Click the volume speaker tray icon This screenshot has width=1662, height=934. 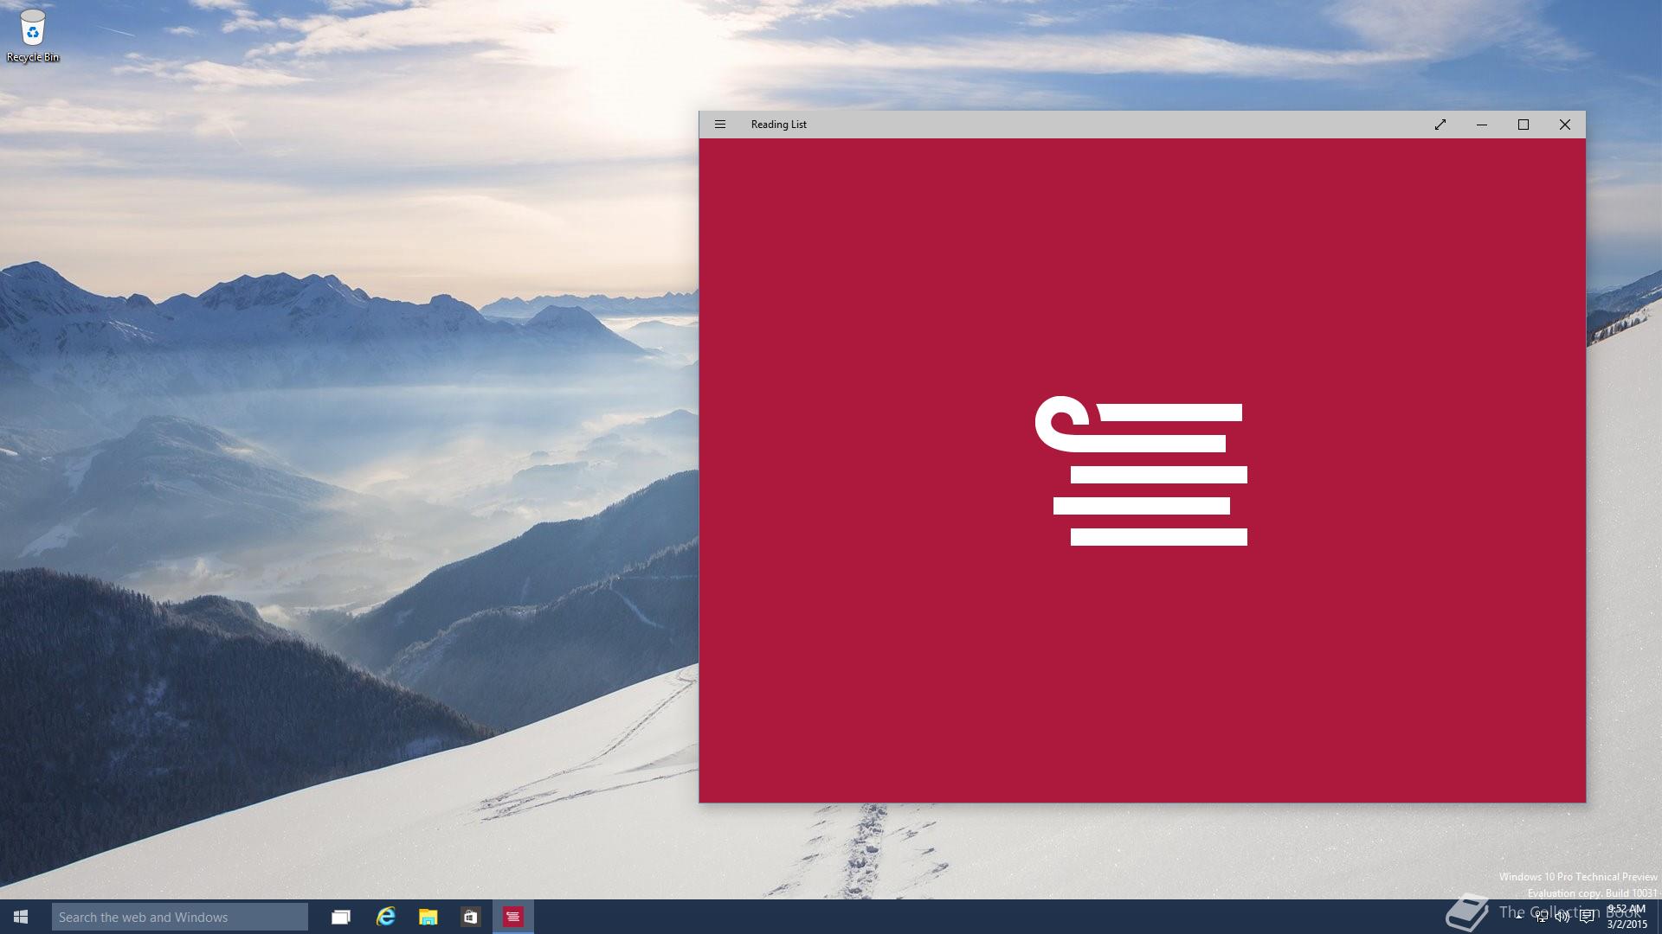pos(1562,917)
